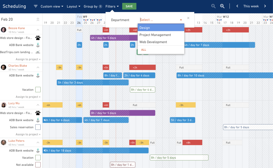The width and height of the screenshot is (273, 168).
Task: Open Luke Peters' profile name
Action: pos(16,141)
